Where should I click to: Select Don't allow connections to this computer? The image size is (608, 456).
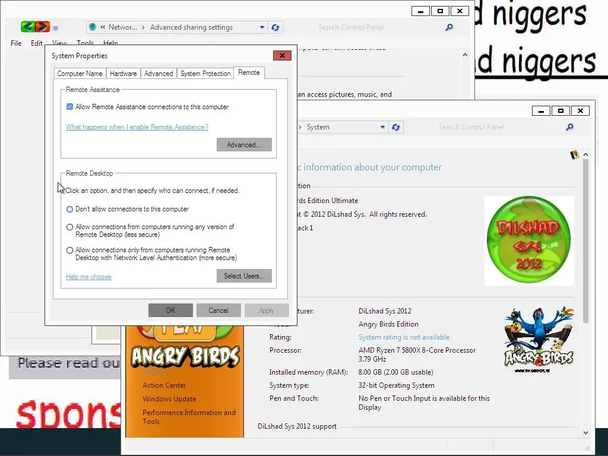(70, 209)
